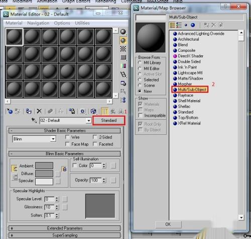The width and height of the screenshot is (251, 239).
Task: Open Material/Map Navigator icon
Action: tap(123, 100)
